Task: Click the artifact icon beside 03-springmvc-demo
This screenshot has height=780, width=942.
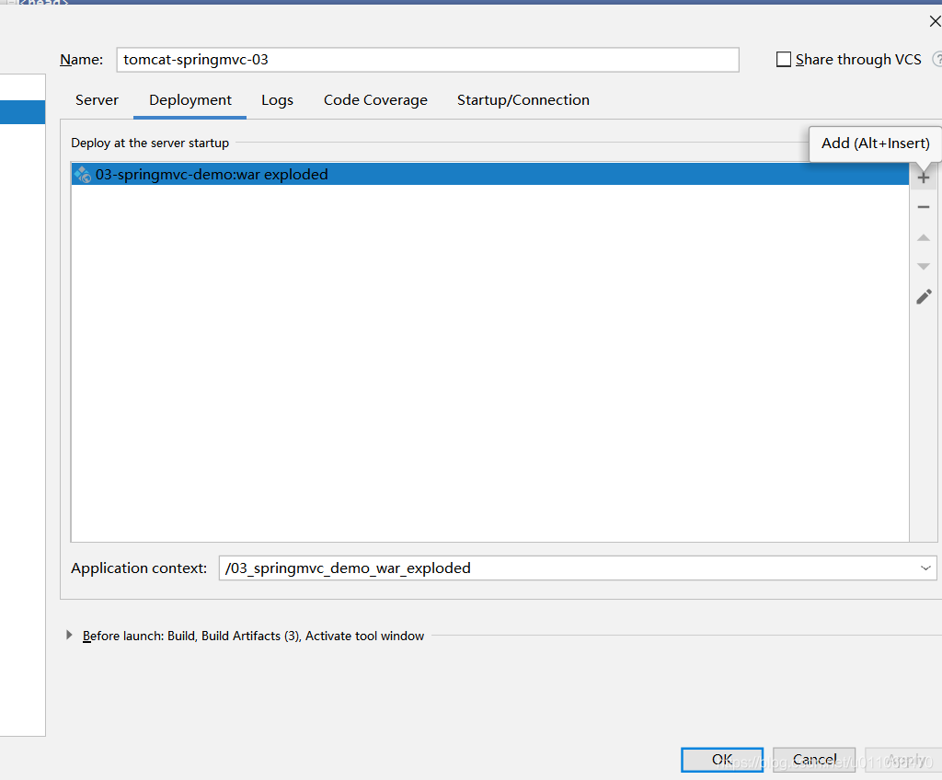Action: 82,175
